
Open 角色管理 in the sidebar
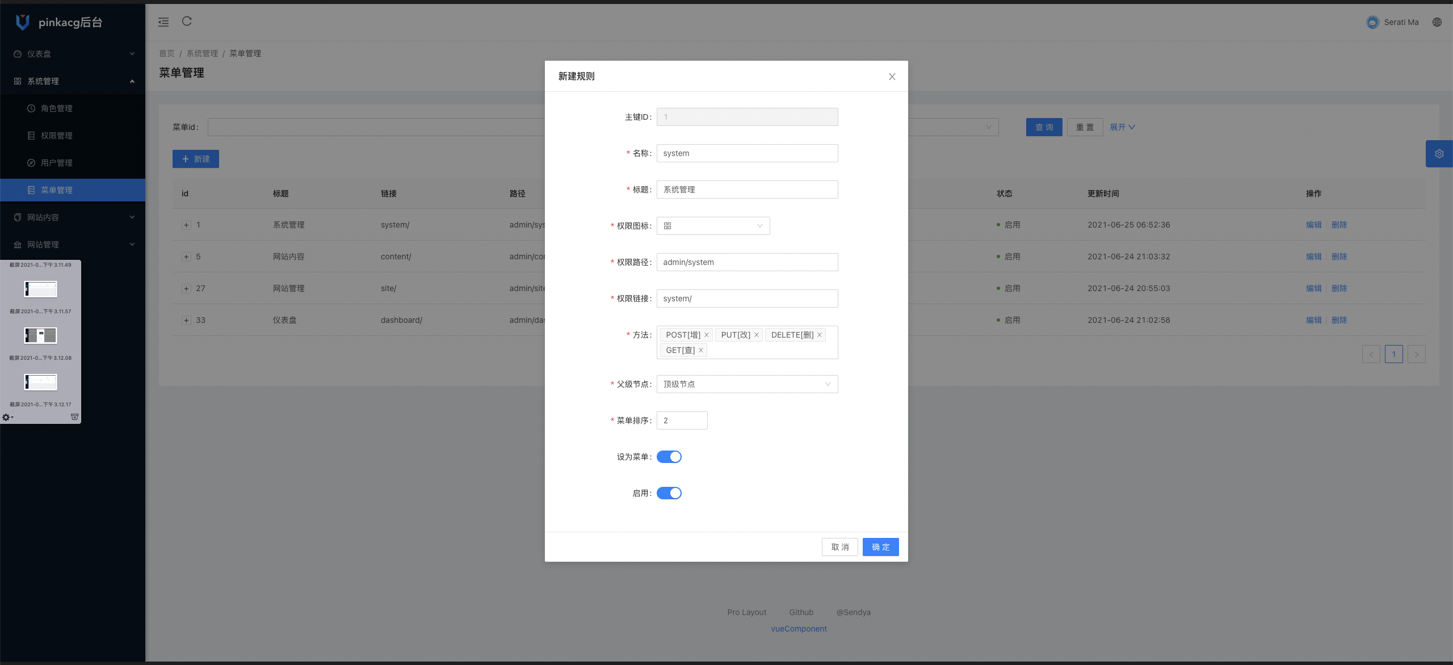coord(57,108)
